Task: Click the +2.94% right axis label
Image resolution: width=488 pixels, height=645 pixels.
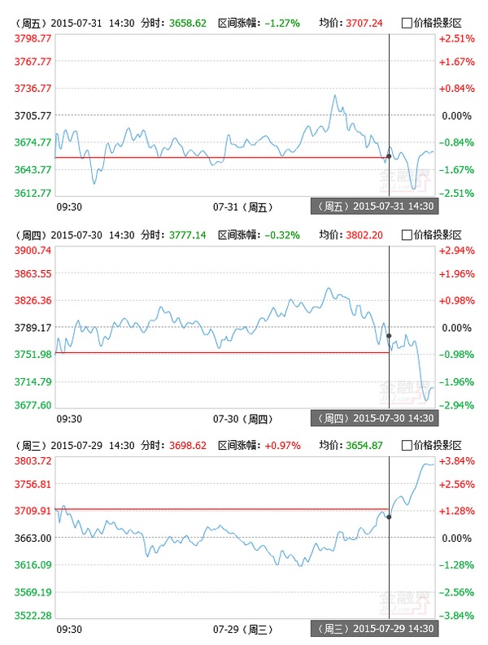Action: [x=456, y=250]
